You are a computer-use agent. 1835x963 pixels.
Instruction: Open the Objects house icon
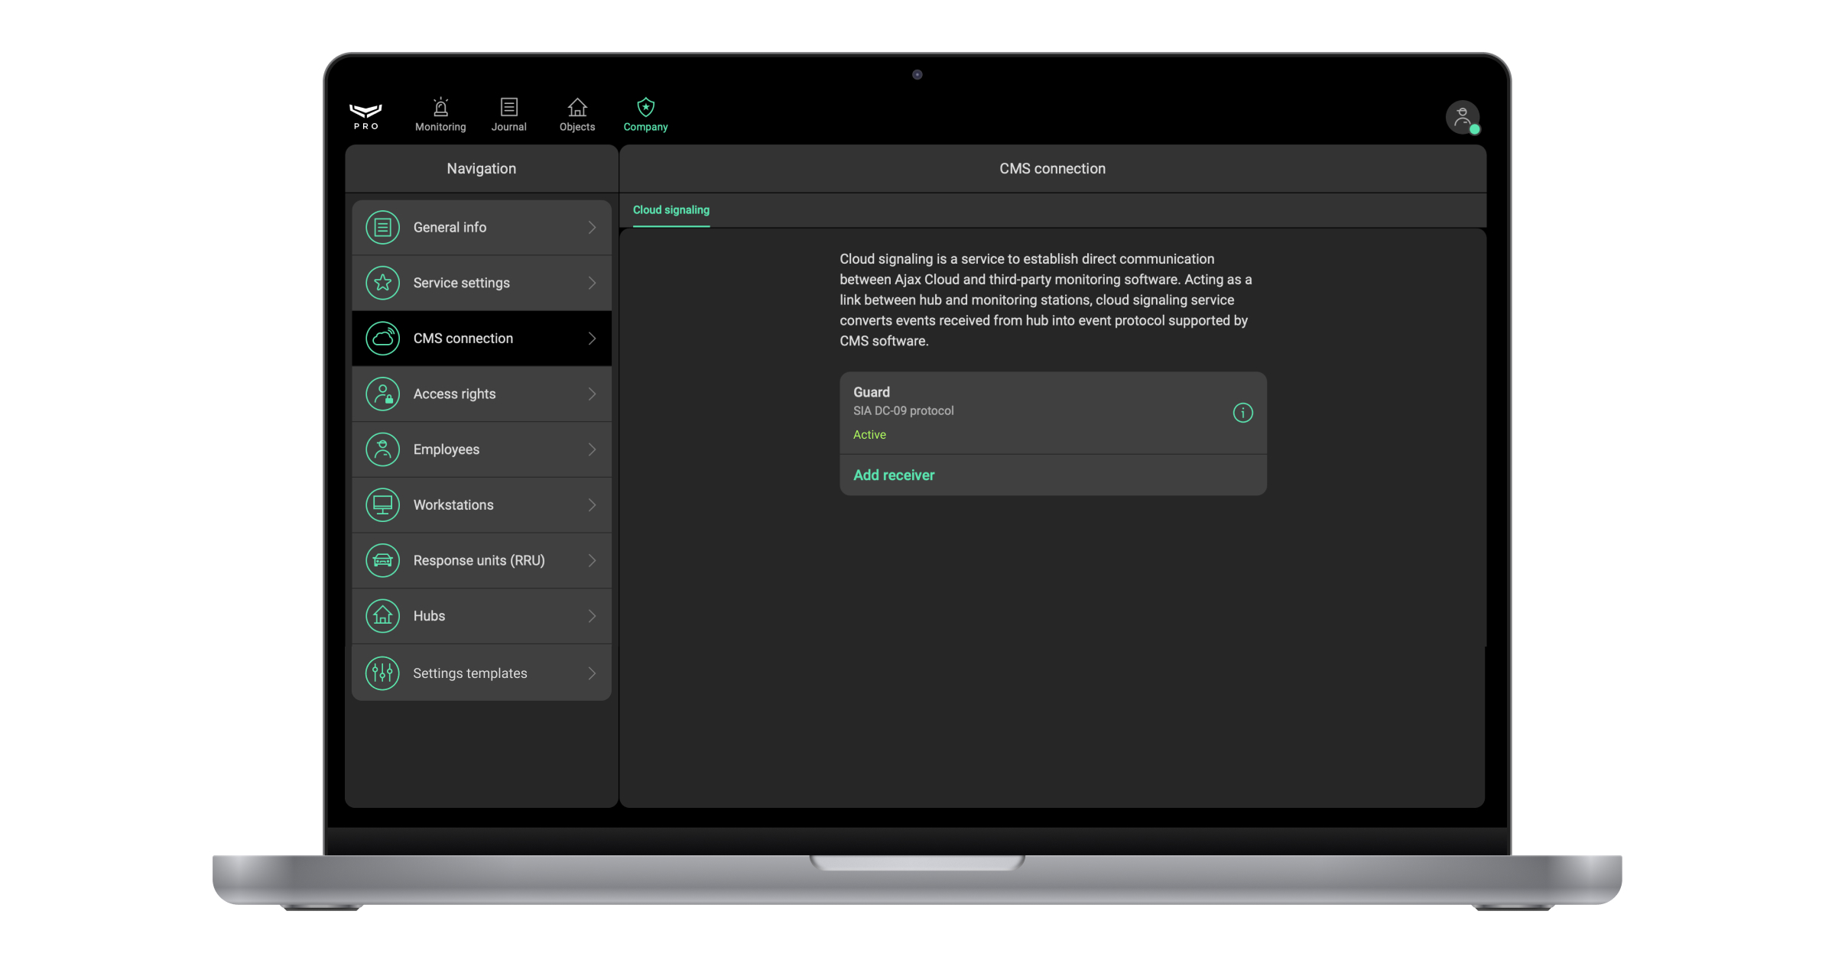point(577,107)
